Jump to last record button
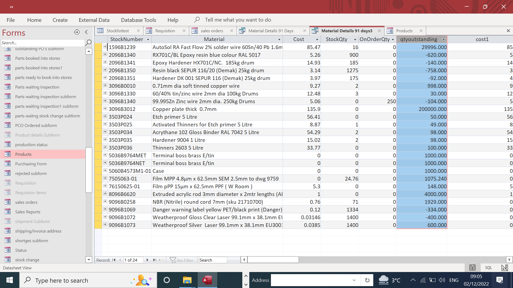 [154, 260]
